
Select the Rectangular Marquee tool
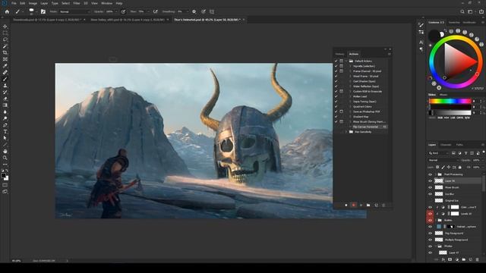(5, 33)
